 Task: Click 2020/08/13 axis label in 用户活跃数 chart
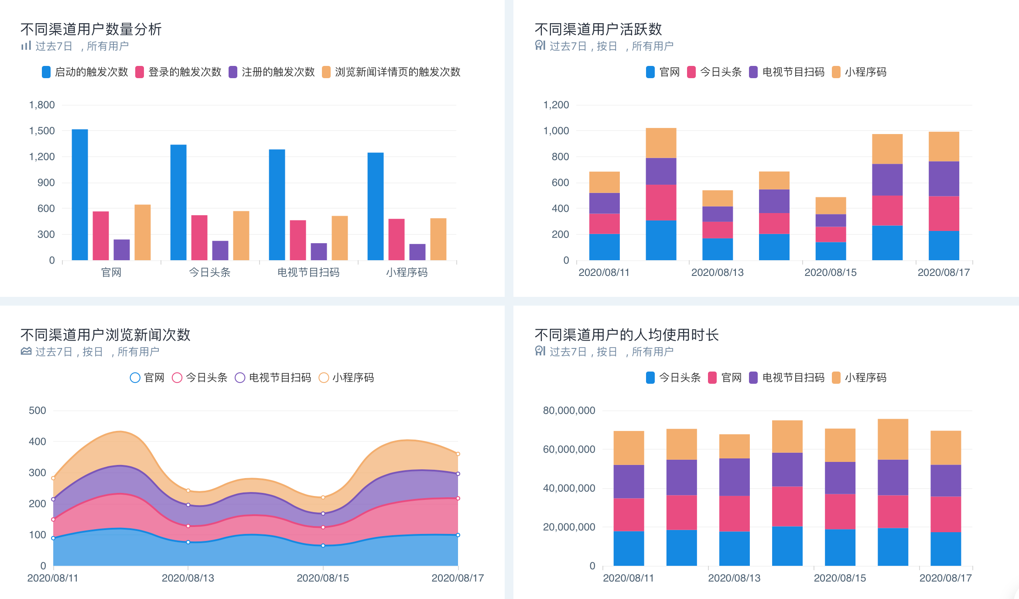tap(718, 272)
